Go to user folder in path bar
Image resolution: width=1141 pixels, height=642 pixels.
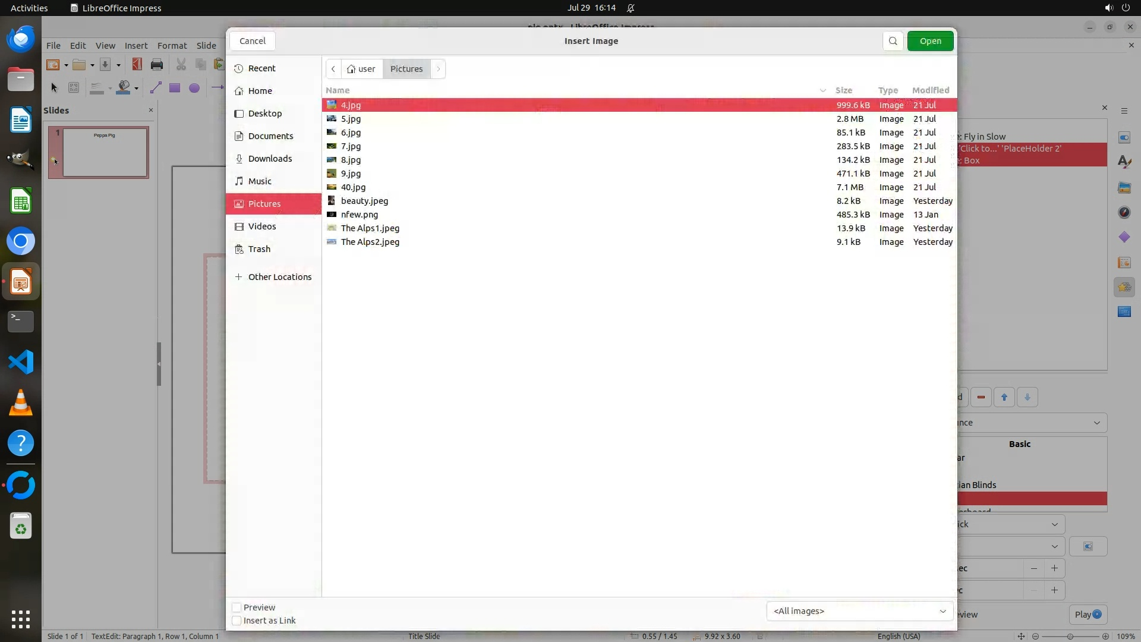362,69
